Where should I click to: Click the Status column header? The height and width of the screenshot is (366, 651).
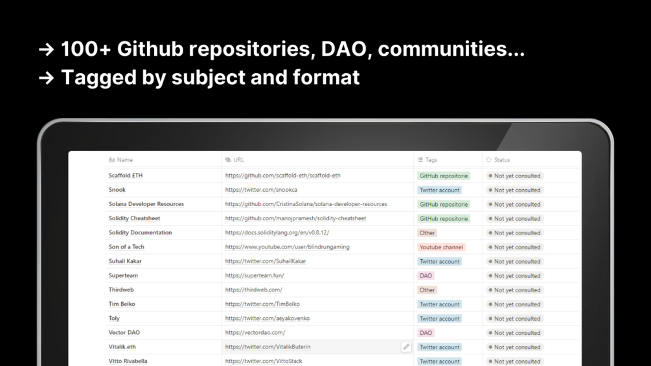[x=497, y=160]
